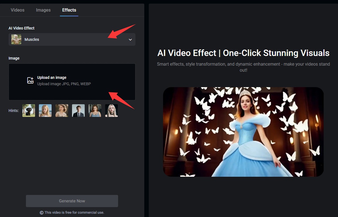The image size is (338, 217).
Task: Open the AI Video Effect dropdown
Action: [72, 39]
